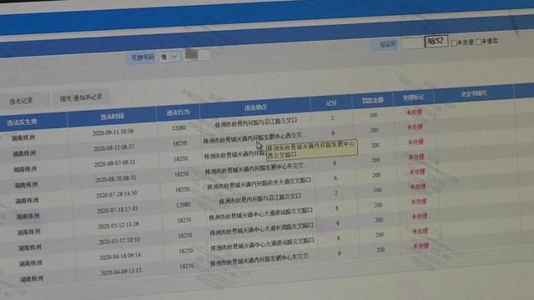The height and width of the screenshot is (300, 534).
Task: Select the 2020-04-18 09:14 violation time
Action: click(120, 257)
